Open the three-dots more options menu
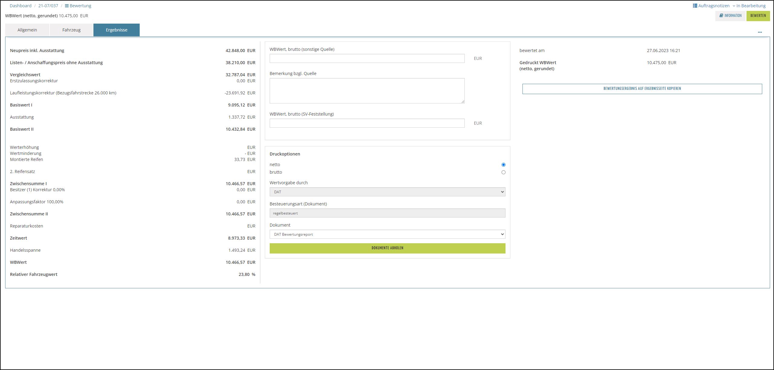Image resolution: width=774 pixels, height=370 pixels. 760,32
